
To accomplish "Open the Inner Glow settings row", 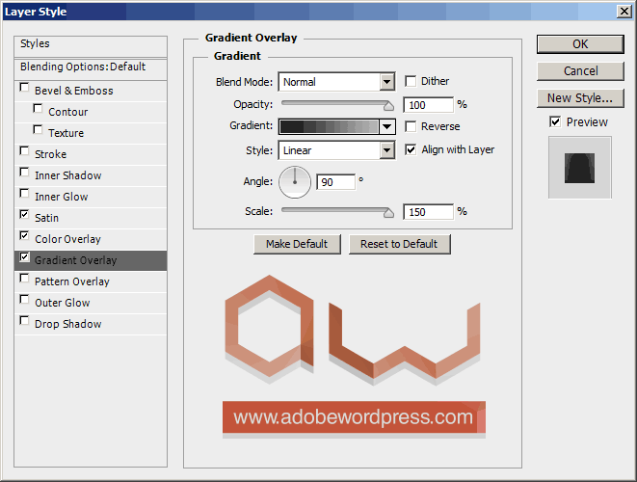I will click(x=91, y=197).
